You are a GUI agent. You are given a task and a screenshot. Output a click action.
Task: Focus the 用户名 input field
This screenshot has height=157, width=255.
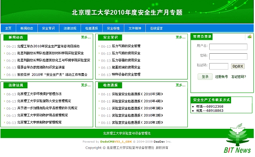[x=228, y=47]
